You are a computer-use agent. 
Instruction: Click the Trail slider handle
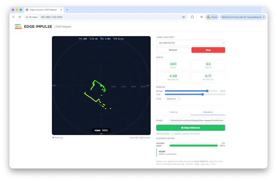coord(203,94)
